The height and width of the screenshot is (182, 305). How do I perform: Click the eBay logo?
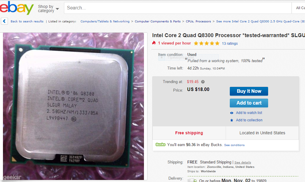click(17, 8)
